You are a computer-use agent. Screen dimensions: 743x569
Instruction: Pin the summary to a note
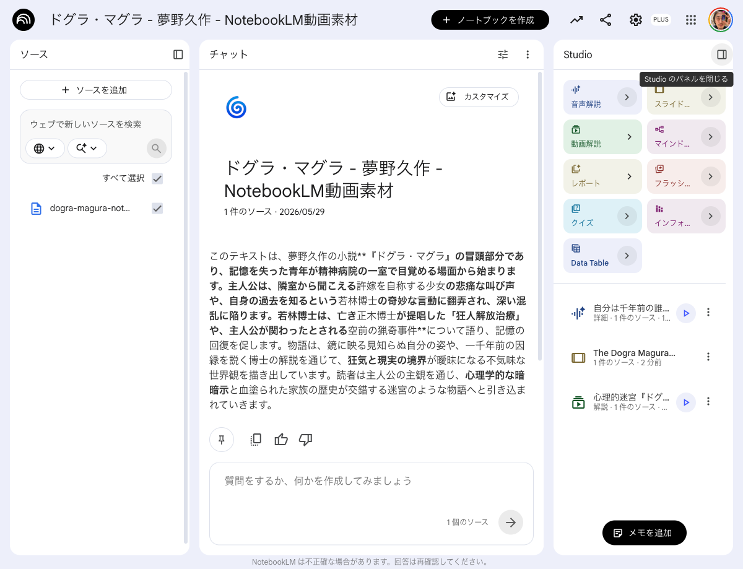[x=222, y=440]
